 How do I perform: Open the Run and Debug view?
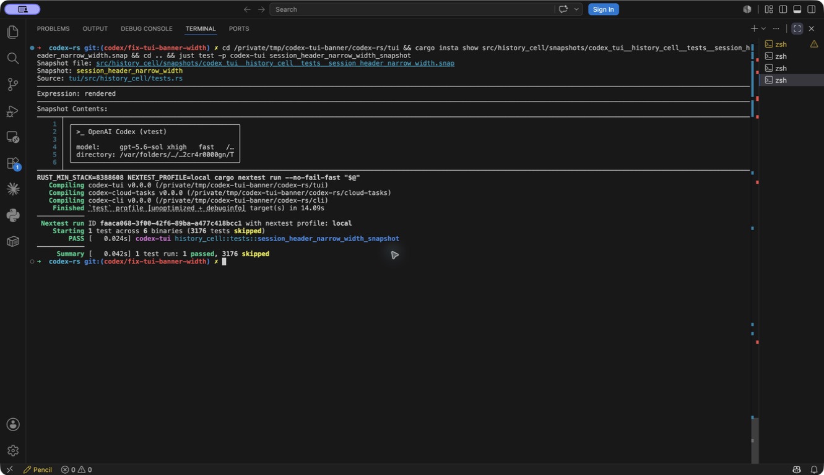tap(13, 111)
